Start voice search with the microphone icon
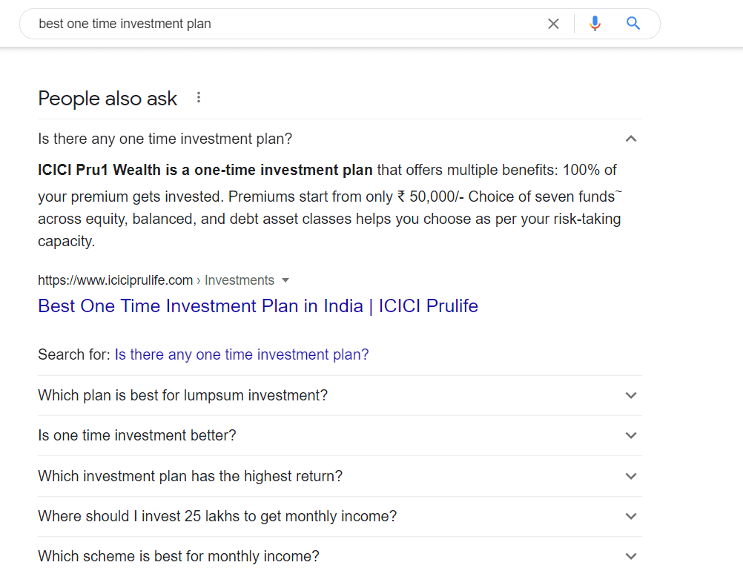The image size is (743, 568). click(x=595, y=24)
